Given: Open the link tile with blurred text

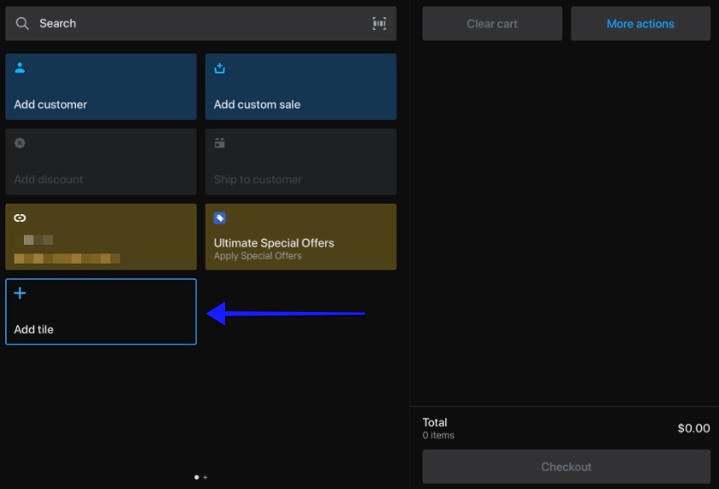Looking at the screenshot, I should pos(101,236).
